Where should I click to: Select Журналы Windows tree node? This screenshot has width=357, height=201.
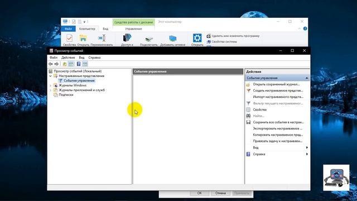pos(73,85)
